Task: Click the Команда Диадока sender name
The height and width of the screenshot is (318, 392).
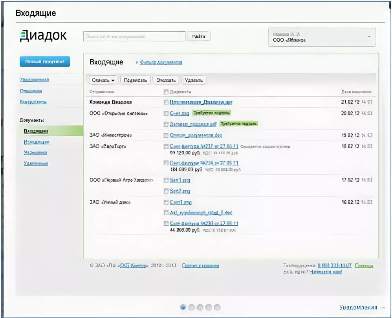Action: tap(110, 102)
